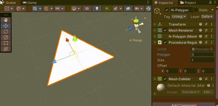Open effects dropdown arrow
The image size is (218, 106).
pyautogui.click(x=121, y=9)
